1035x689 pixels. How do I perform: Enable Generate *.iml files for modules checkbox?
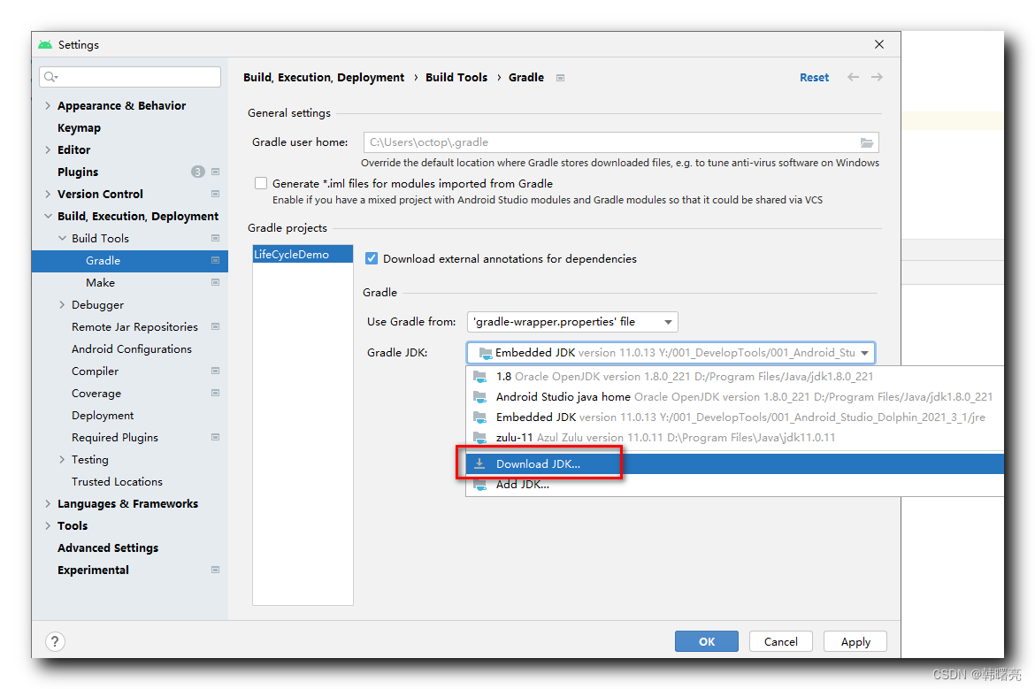tap(261, 183)
